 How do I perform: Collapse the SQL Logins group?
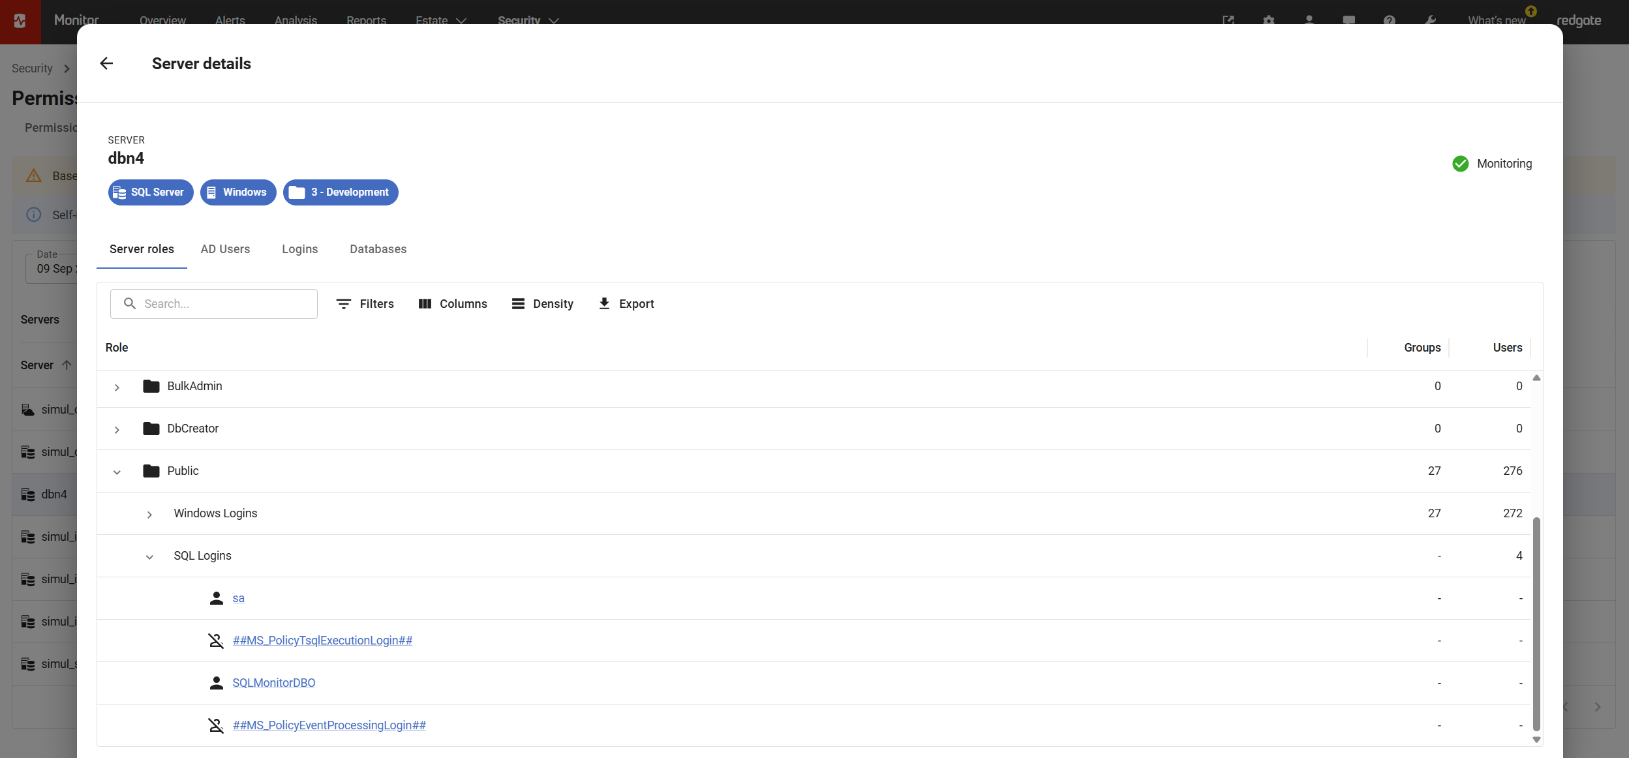click(x=149, y=557)
